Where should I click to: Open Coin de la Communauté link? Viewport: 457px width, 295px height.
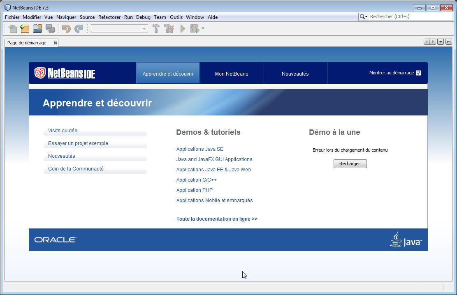tap(76, 168)
